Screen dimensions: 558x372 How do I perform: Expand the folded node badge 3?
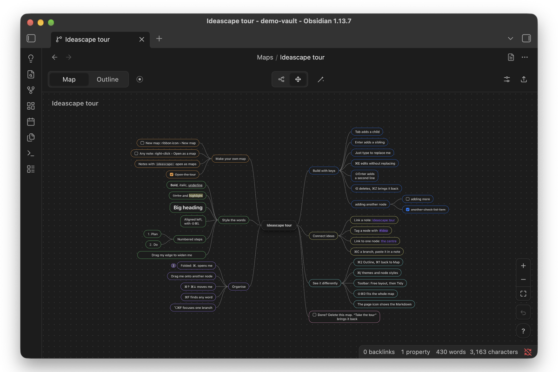tap(173, 266)
